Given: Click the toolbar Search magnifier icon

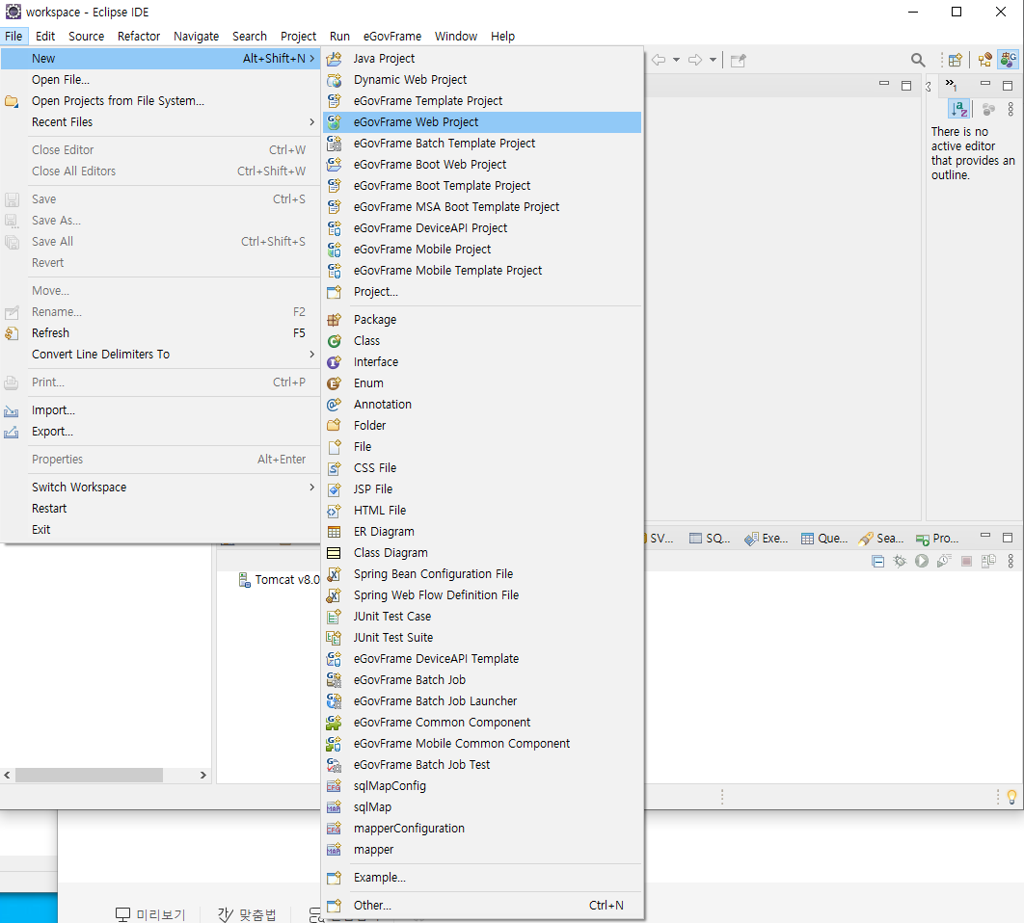Looking at the screenshot, I should [918, 60].
